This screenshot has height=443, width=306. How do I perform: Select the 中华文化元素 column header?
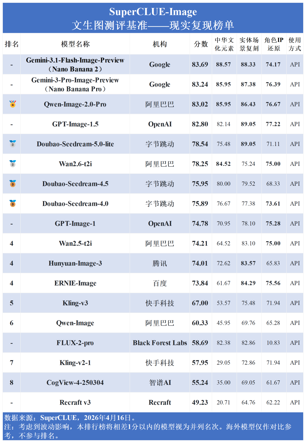(x=224, y=44)
